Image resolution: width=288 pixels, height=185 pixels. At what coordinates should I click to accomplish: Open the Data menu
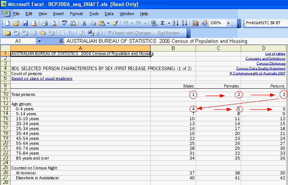click(x=109, y=14)
